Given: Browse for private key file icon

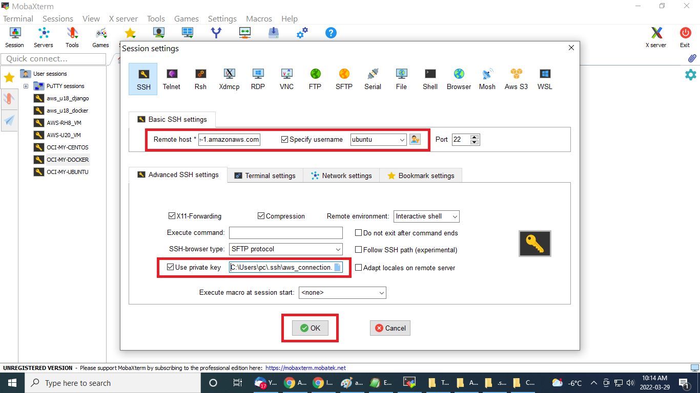Looking at the screenshot, I should pos(337,267).
